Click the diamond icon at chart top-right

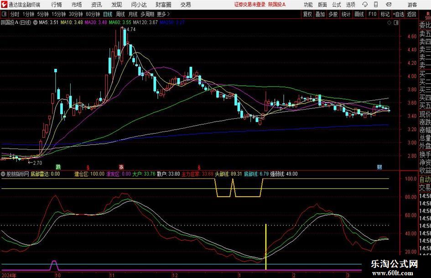tap(389, 23)
